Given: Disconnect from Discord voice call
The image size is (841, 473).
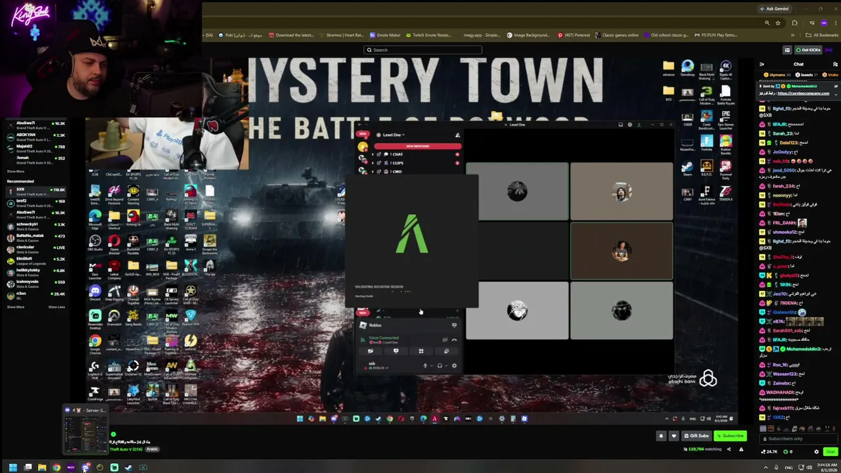Looking at the screenshot, I should (x=454, y=340).
